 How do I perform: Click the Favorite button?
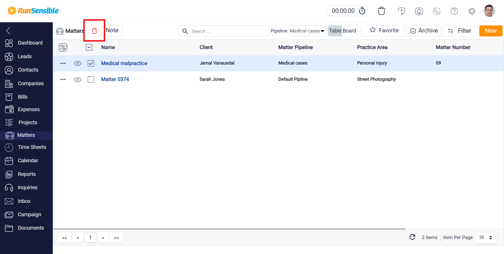382,31
